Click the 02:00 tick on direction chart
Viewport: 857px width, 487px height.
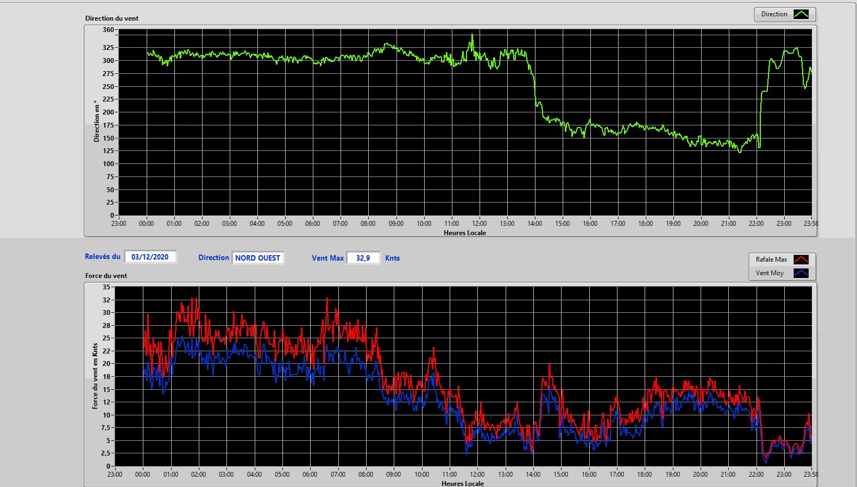pos(201,223)
